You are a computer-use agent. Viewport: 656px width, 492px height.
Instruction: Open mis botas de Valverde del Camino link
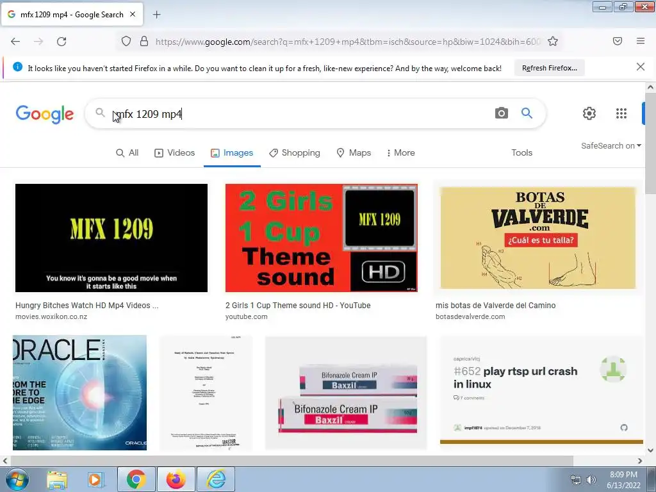point(495,306)
